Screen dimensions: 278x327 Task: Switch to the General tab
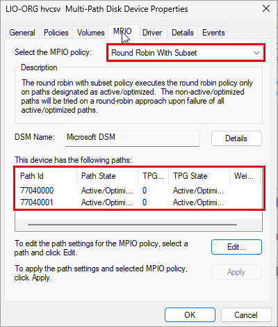tap(22, 33)
